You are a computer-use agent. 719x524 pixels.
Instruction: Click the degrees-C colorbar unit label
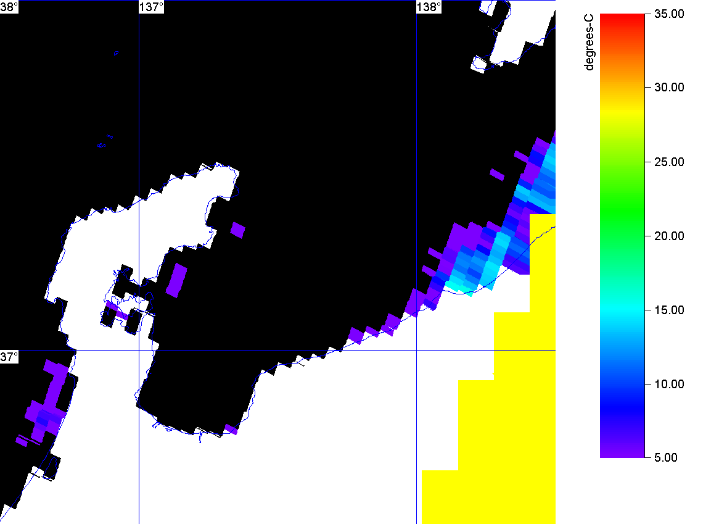click(589, 42)
